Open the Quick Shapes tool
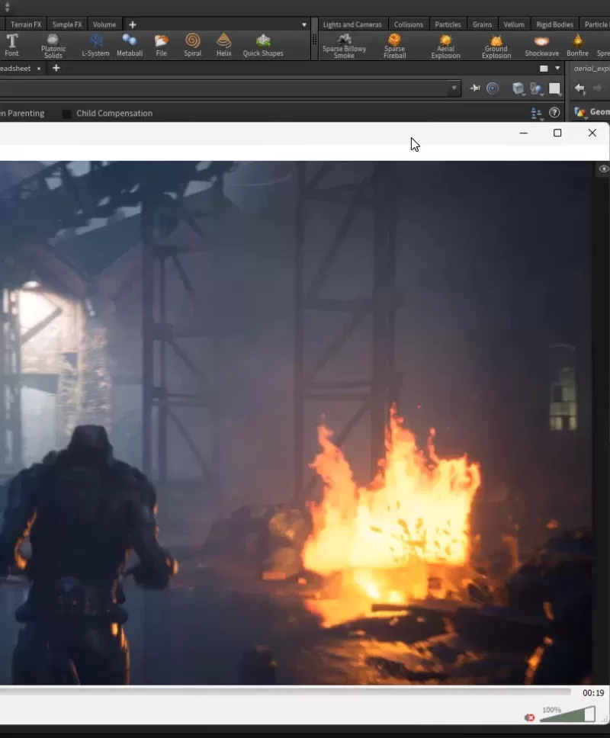 [263, 45]
